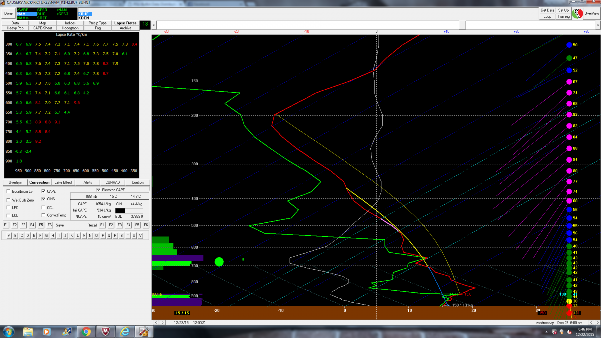Open the Controls tab
601x338 pixels.
tap(138, 182)
